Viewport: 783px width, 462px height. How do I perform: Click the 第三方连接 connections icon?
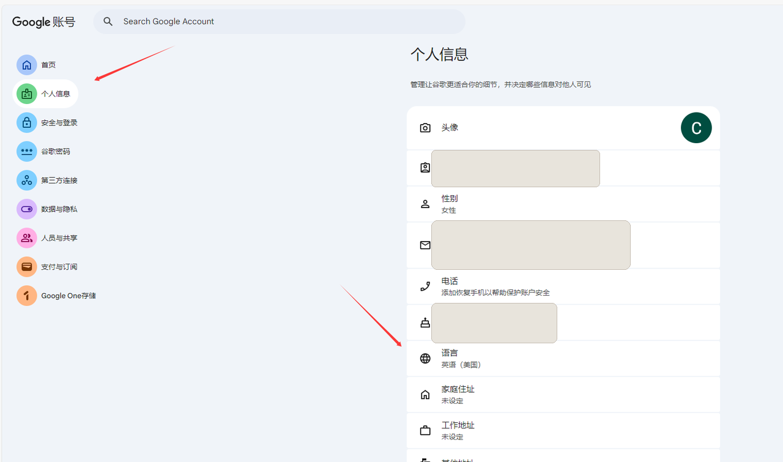coord(27,181)
